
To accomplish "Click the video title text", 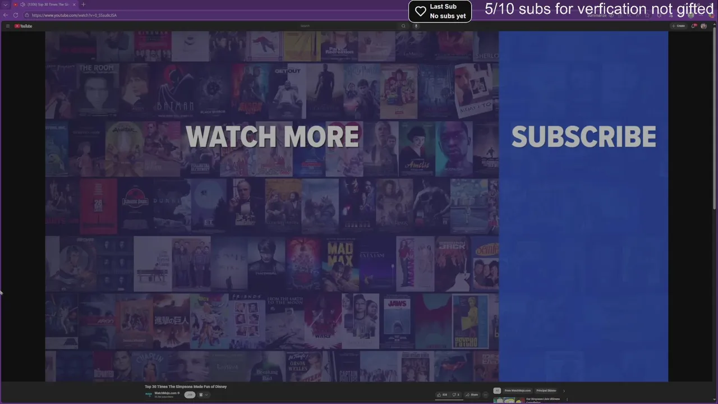I will click(x=186, y=387).
